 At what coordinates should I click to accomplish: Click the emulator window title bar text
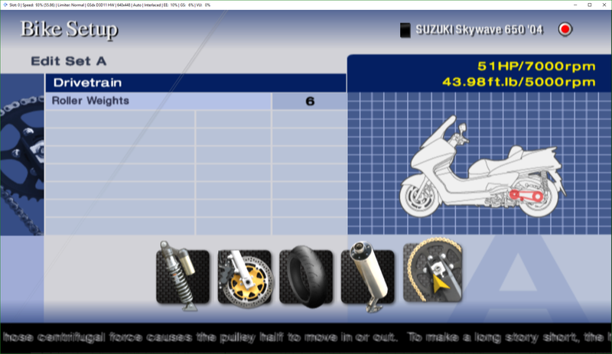click(109, 5)
